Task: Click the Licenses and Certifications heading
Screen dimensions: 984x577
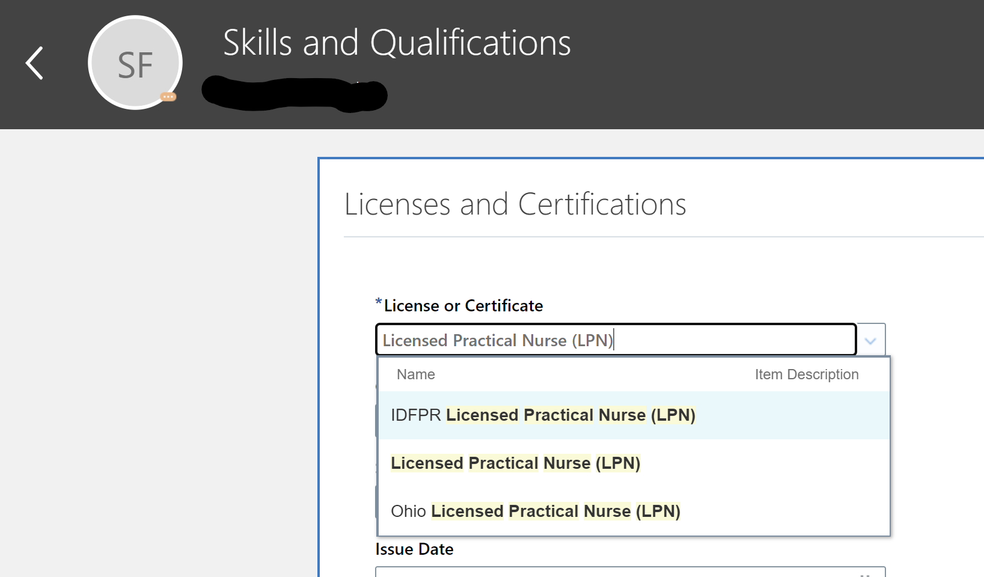Action: (x=515, y=204)
